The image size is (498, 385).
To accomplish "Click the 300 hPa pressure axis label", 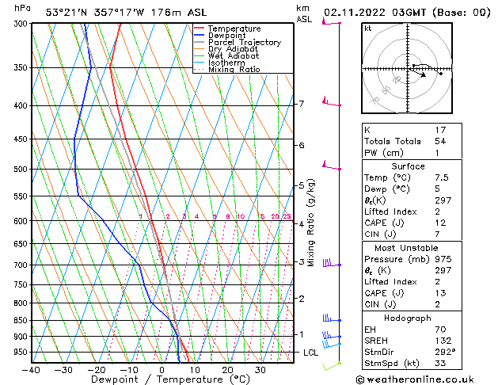I will (x=22, y=24).
